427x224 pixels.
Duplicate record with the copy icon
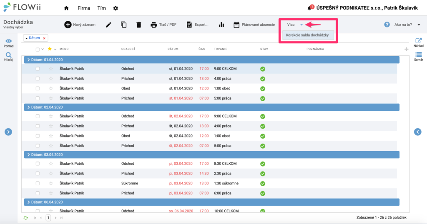coord(123,25)
